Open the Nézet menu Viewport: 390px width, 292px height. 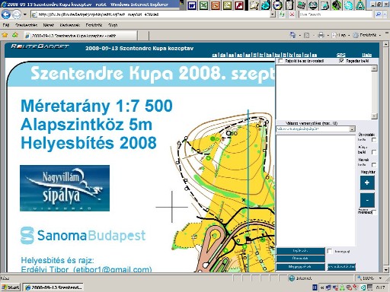pos(49,25)
